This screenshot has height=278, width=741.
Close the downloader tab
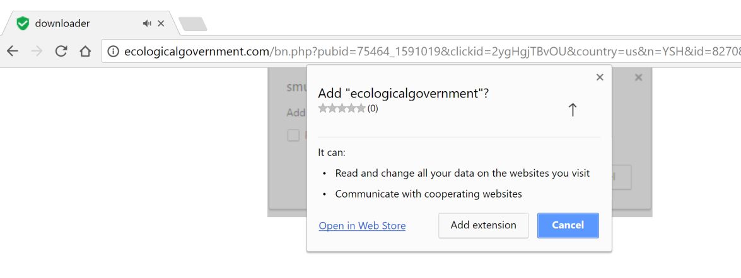coord(161,24)
